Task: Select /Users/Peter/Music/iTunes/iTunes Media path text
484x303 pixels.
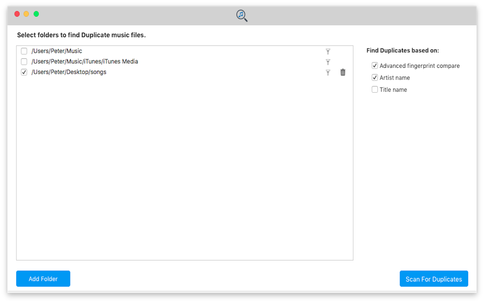Action: pos(85,62)
